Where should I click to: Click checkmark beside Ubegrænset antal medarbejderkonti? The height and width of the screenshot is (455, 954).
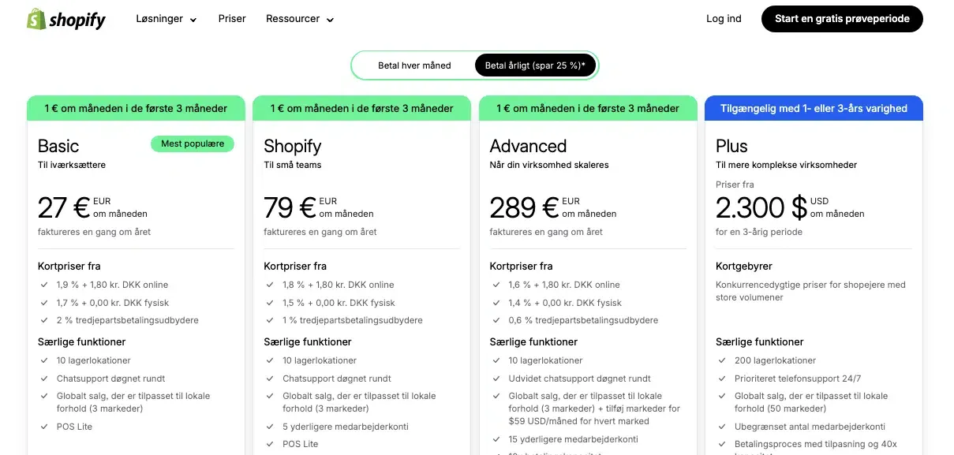pyautogui.click(x=722, y=427)
